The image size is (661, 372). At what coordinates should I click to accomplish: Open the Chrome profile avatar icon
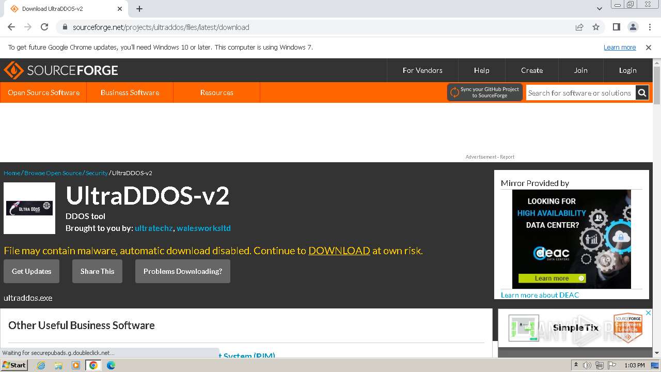[633, 27]
